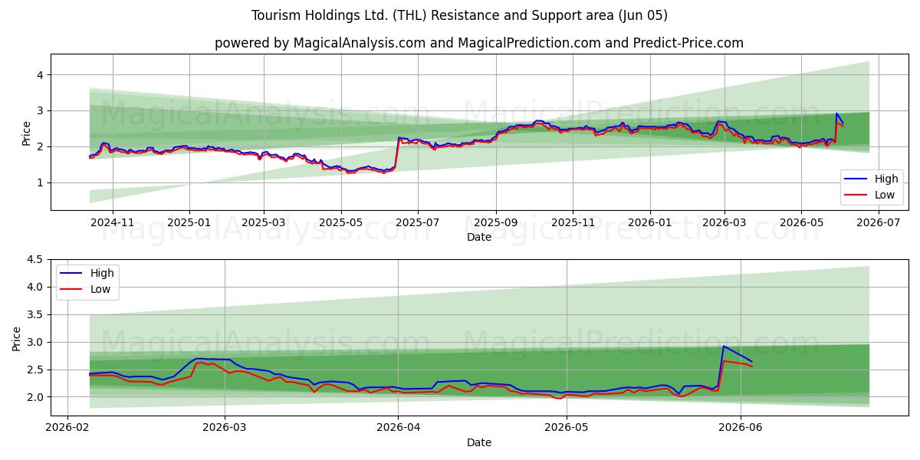Click the '3.5' y-axis tick in the bottom chart
The width and height of the screenshot is (920, 460).
coord(38,314)
